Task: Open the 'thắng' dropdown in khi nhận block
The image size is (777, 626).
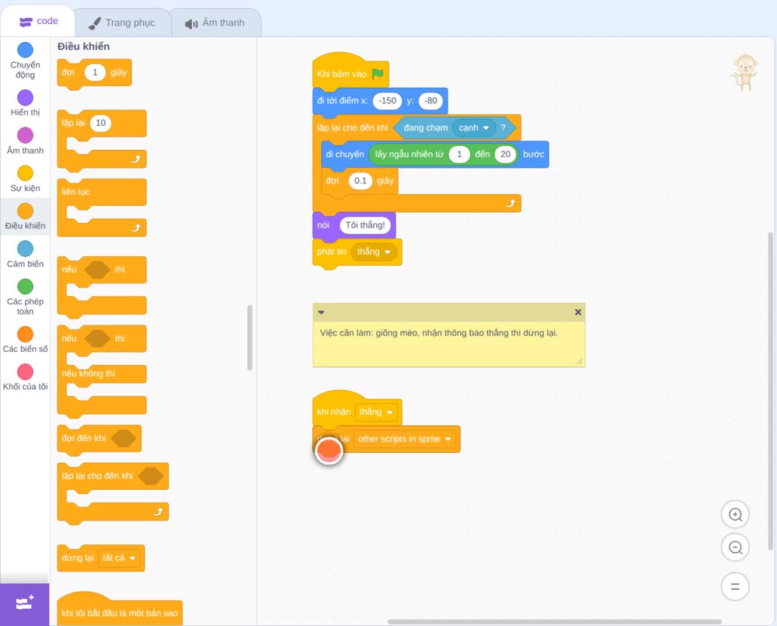Action: (376, 412)
